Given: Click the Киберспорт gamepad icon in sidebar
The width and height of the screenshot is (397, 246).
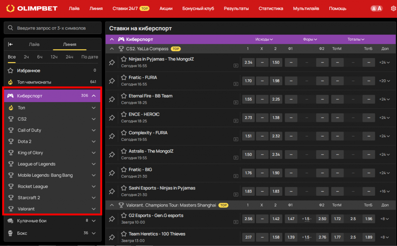Looking at the screenshot, I should click(10, 96).
